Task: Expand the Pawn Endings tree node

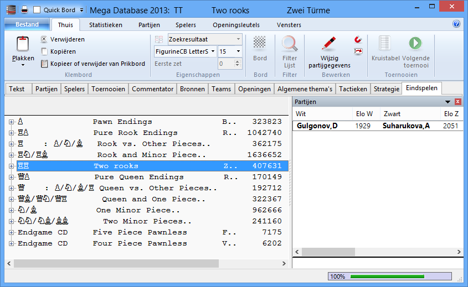Action: pyautogui.click(x=11, y=122)
